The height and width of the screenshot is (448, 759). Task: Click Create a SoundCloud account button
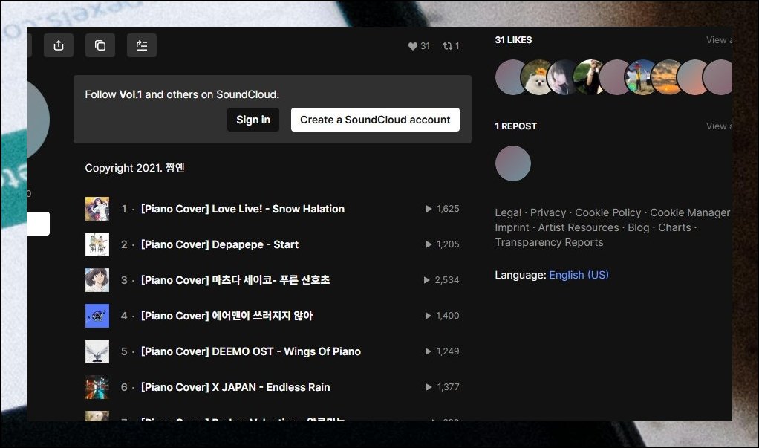point(375,120)
